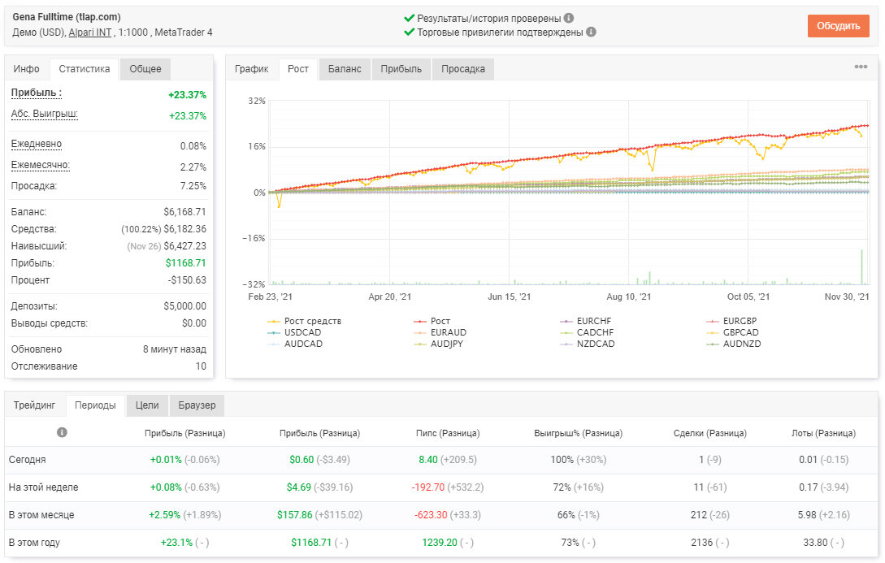Open the Браузер tab

[197, 405]
